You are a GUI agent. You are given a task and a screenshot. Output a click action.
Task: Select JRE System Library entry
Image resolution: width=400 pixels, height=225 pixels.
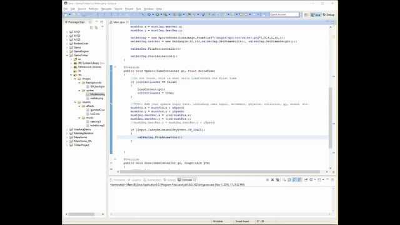click(x=89, y=63)
